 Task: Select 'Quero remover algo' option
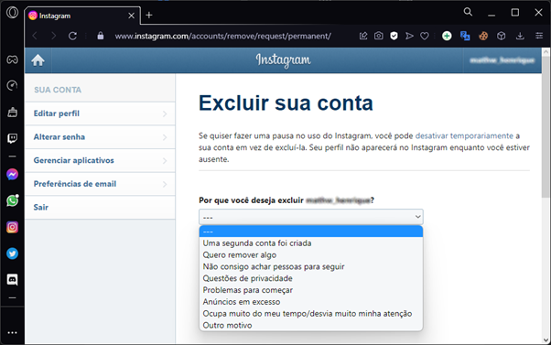[x=311, y=254]
